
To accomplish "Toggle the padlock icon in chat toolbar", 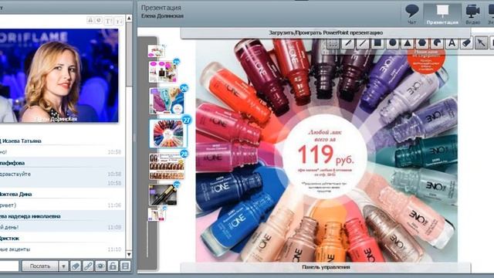I will (x=113, y=266).
